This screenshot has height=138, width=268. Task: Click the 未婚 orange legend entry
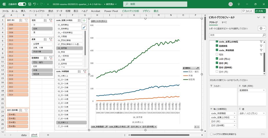[188, 76]
